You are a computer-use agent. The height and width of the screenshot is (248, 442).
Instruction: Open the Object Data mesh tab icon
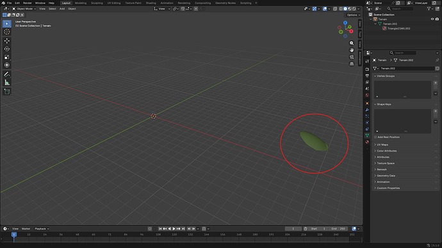coord(367,136)
